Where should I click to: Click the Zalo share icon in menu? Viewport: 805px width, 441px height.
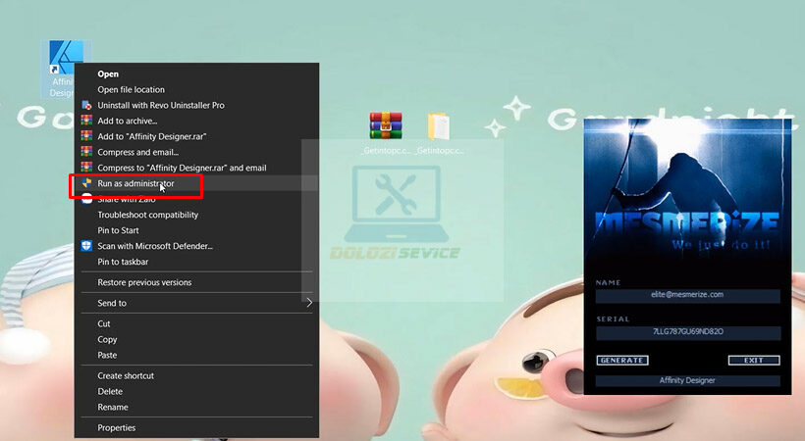point(86,199)
